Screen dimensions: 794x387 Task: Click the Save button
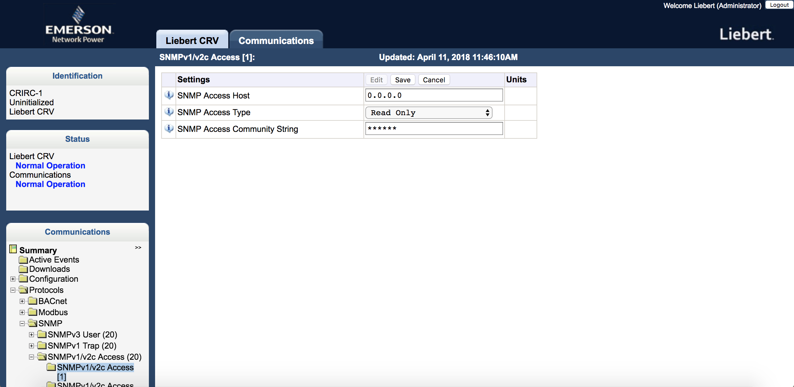click(x=403, y=80)
